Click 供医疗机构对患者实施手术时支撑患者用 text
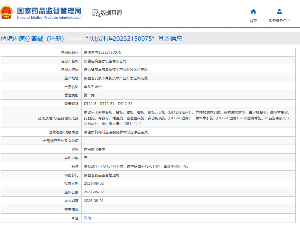This screenshot has width=300, height=225. coord(117,132)
